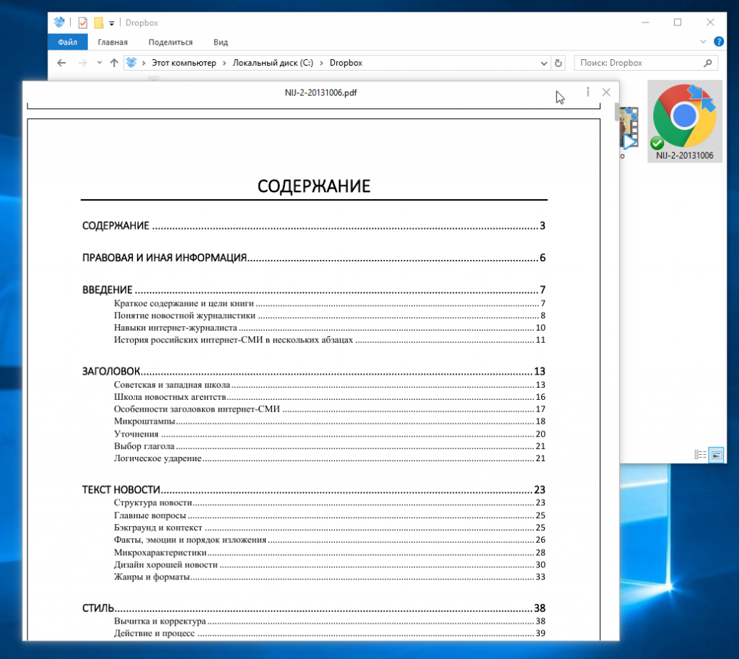Open the address bar history dropdown

(543, 63)
